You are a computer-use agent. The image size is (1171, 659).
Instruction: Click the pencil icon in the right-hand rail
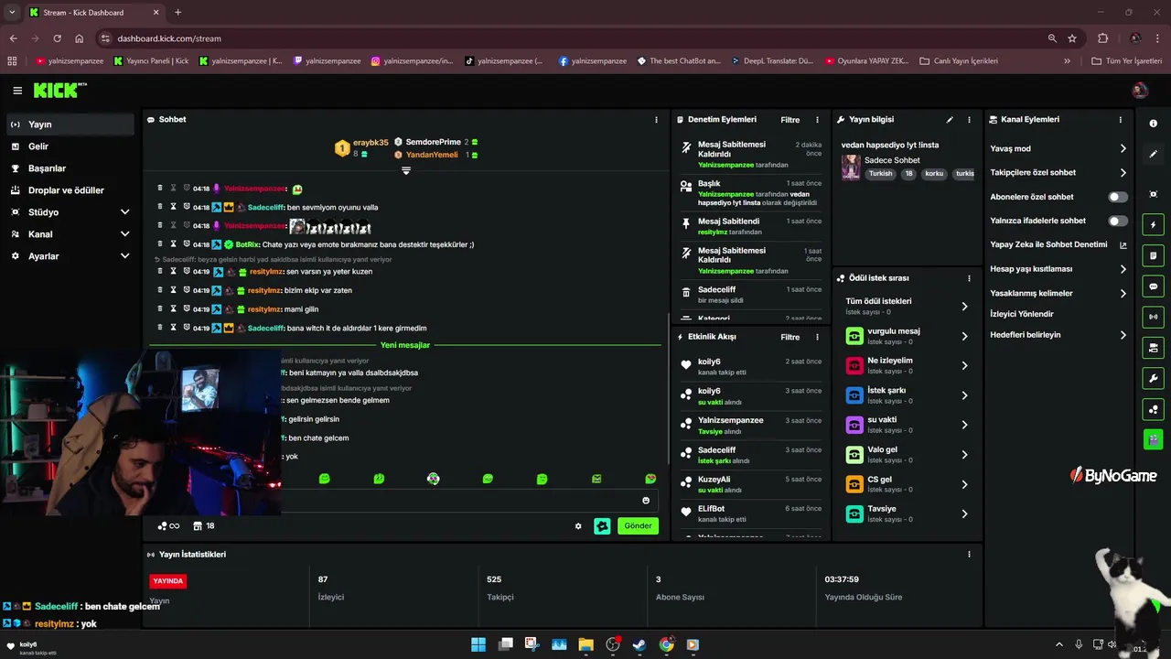1153,154
